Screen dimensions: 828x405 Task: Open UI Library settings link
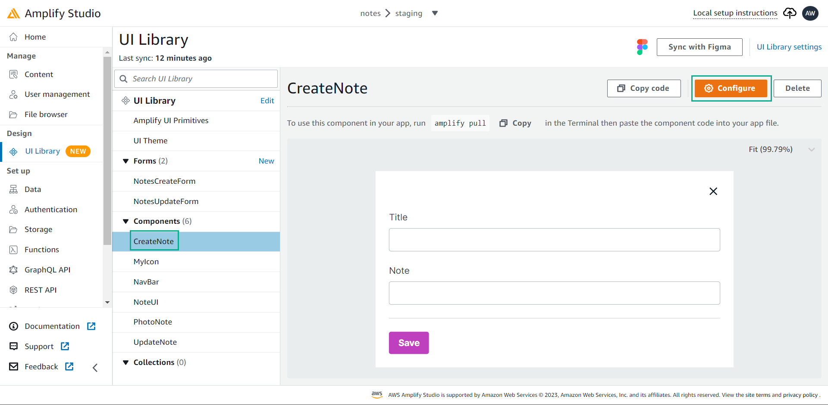[x=789, y=47]
